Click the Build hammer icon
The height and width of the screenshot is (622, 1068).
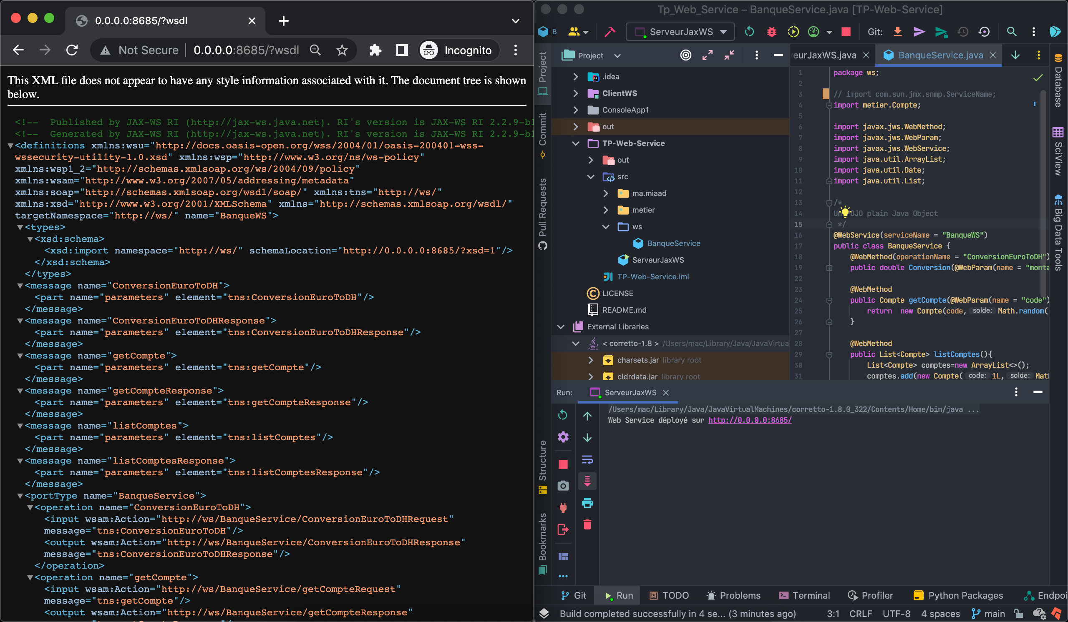[610, 32]
